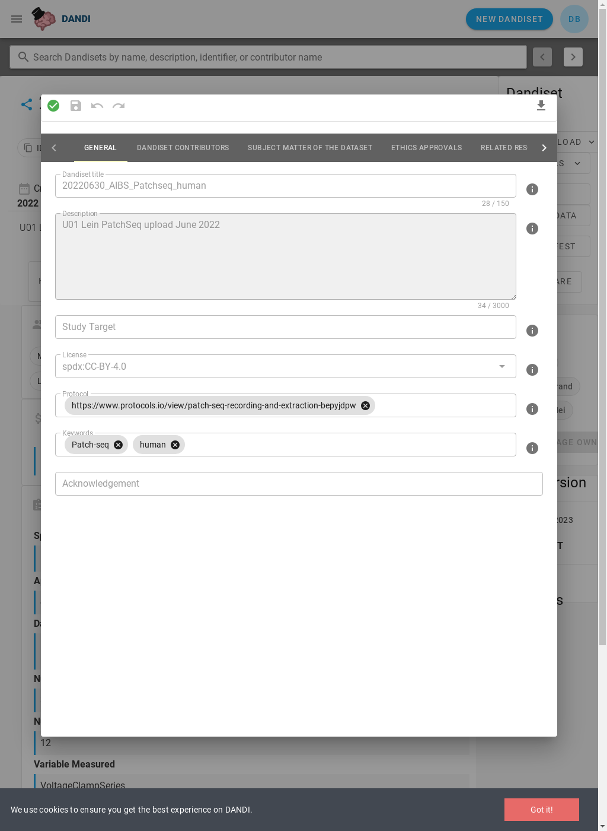Show info for Protocol field

coord(532,409)
